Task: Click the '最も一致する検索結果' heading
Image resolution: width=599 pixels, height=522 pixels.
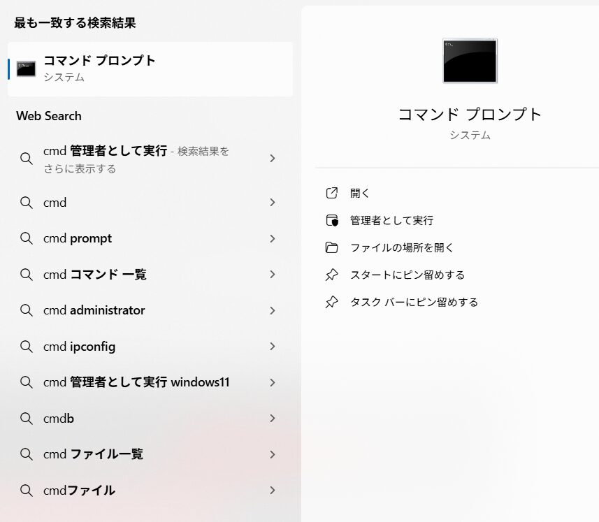Action: point(75,23)
